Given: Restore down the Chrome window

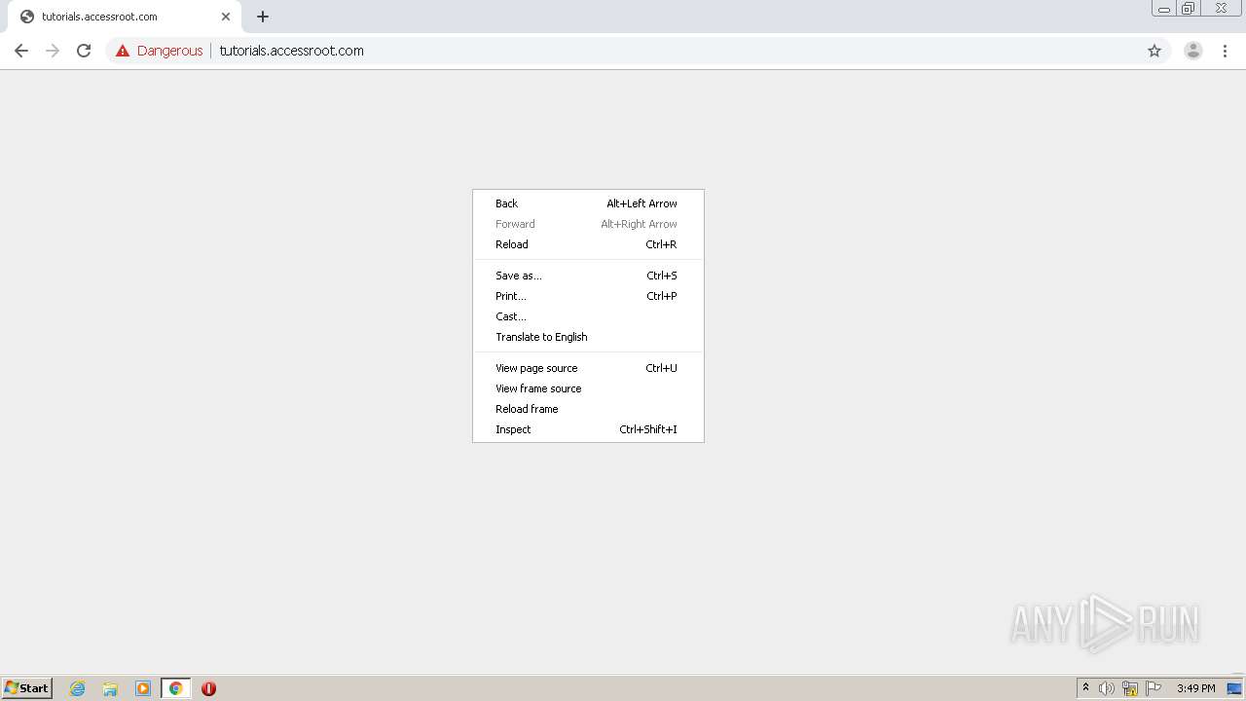Looking at the screenshot, I should (1189, 9).
